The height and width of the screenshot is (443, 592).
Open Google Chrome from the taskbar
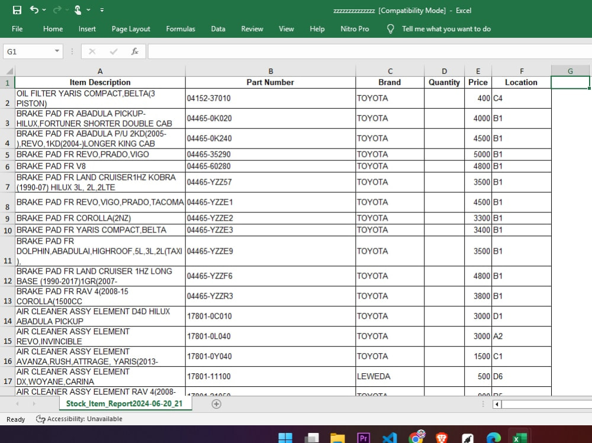[x=416, y=437]
